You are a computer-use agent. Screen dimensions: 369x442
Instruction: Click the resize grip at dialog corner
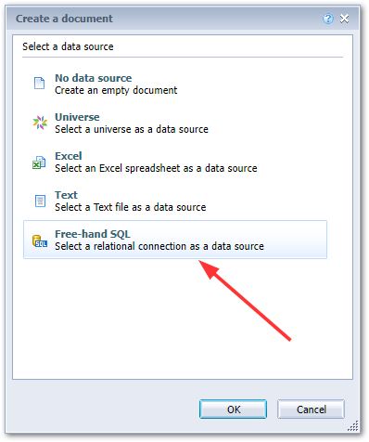click(x=353, y=426)
